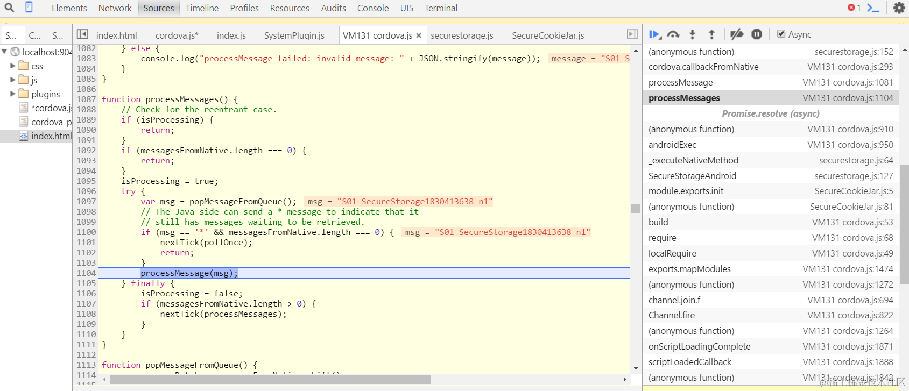Toggle device mode phone icon
The width and height of the screenshot is (909, 391).
pos(29,8)
